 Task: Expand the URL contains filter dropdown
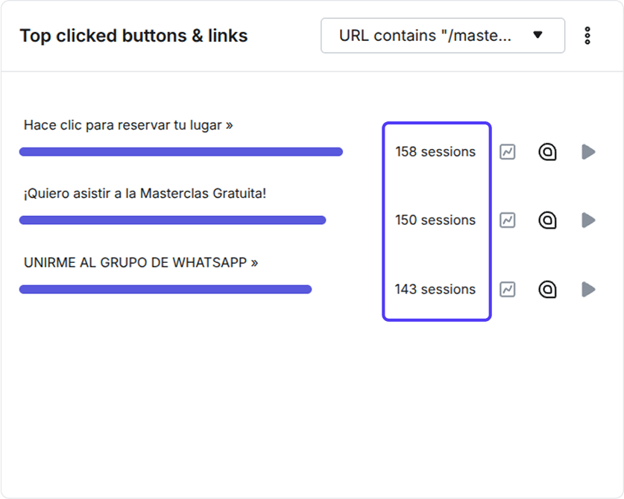pos(443,36)
